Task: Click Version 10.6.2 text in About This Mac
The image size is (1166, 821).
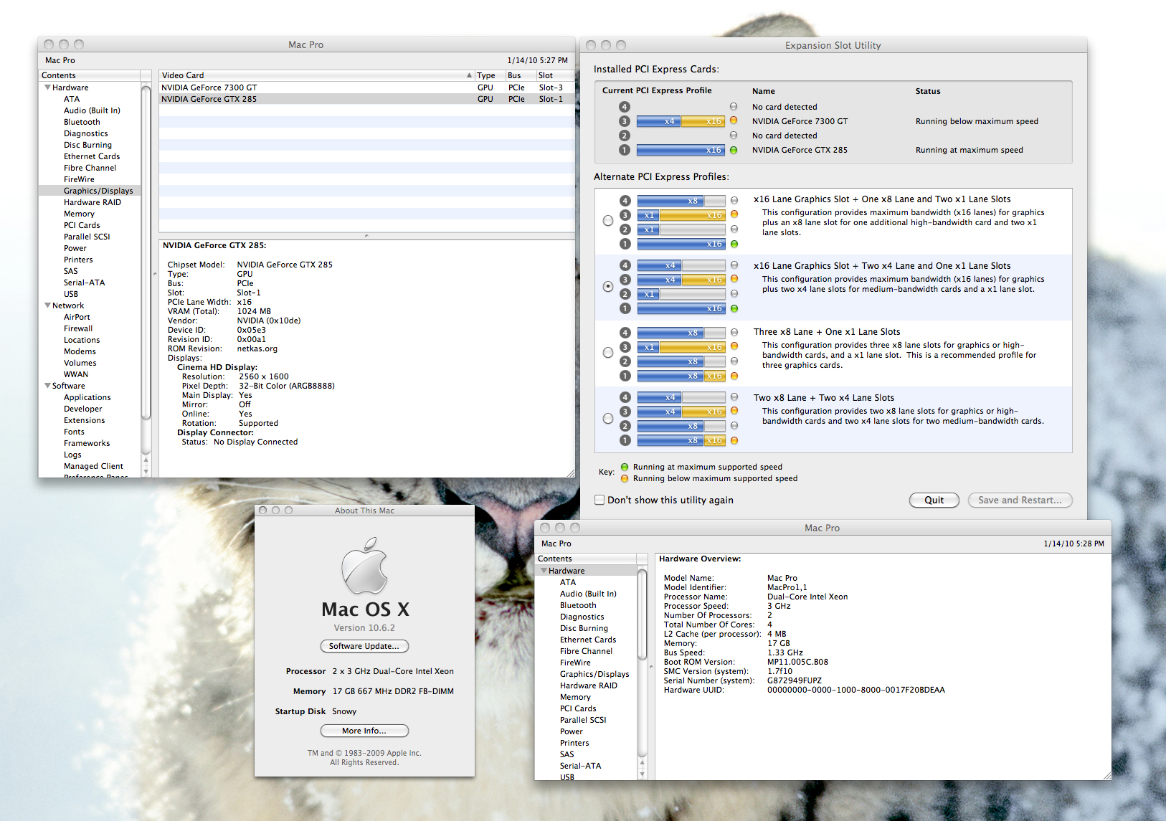Action: pyautogui.click(x=364, y=627)
